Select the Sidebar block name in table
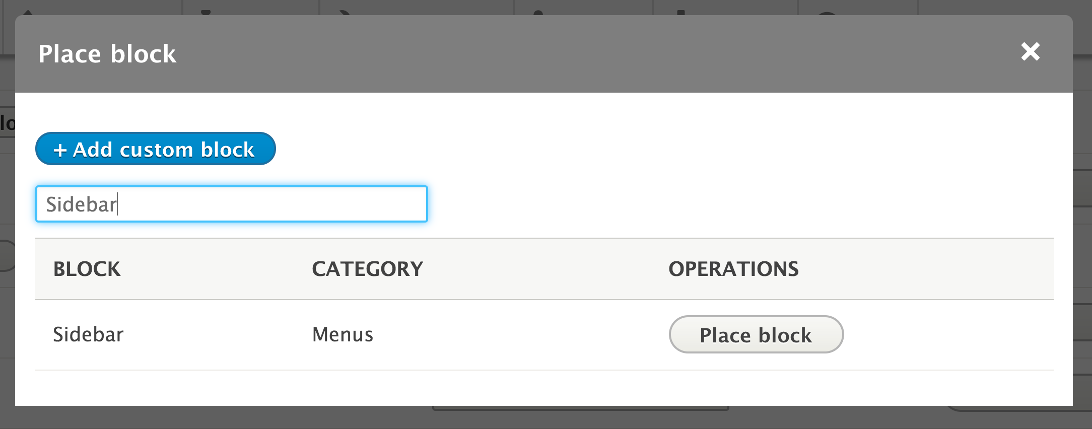This screenshot has width=1092, height=429. point(88,335)
